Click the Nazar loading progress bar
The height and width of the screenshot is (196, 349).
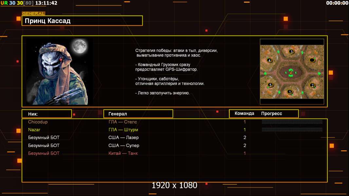tap(292, 129)
